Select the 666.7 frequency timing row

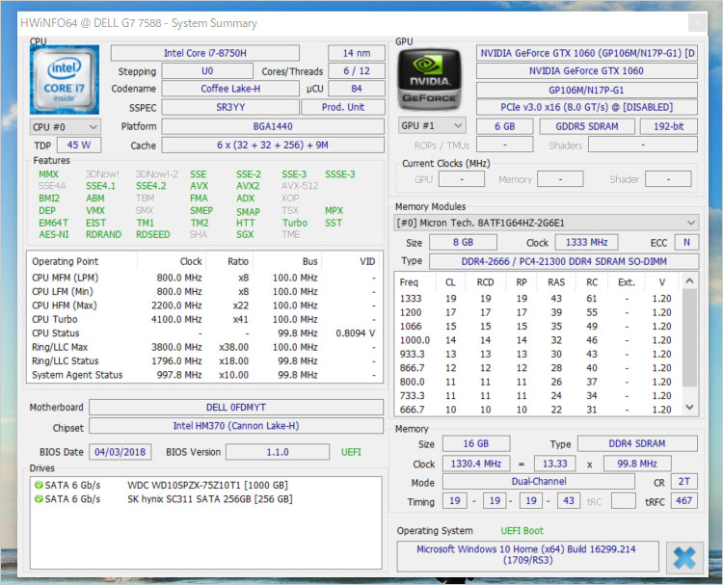[x=538, y=410]
